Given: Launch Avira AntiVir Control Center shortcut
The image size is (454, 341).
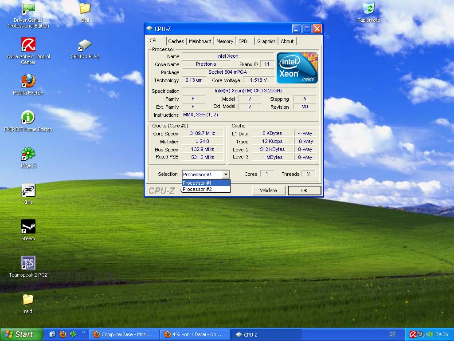Looking at the screenshot, I should [28, 51].
